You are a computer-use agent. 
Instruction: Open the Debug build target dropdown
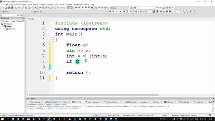click(120, 8)
